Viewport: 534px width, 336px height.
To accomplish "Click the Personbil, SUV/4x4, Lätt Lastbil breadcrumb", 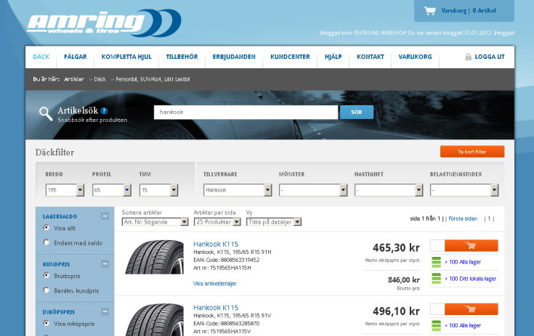I will [153, 79].
